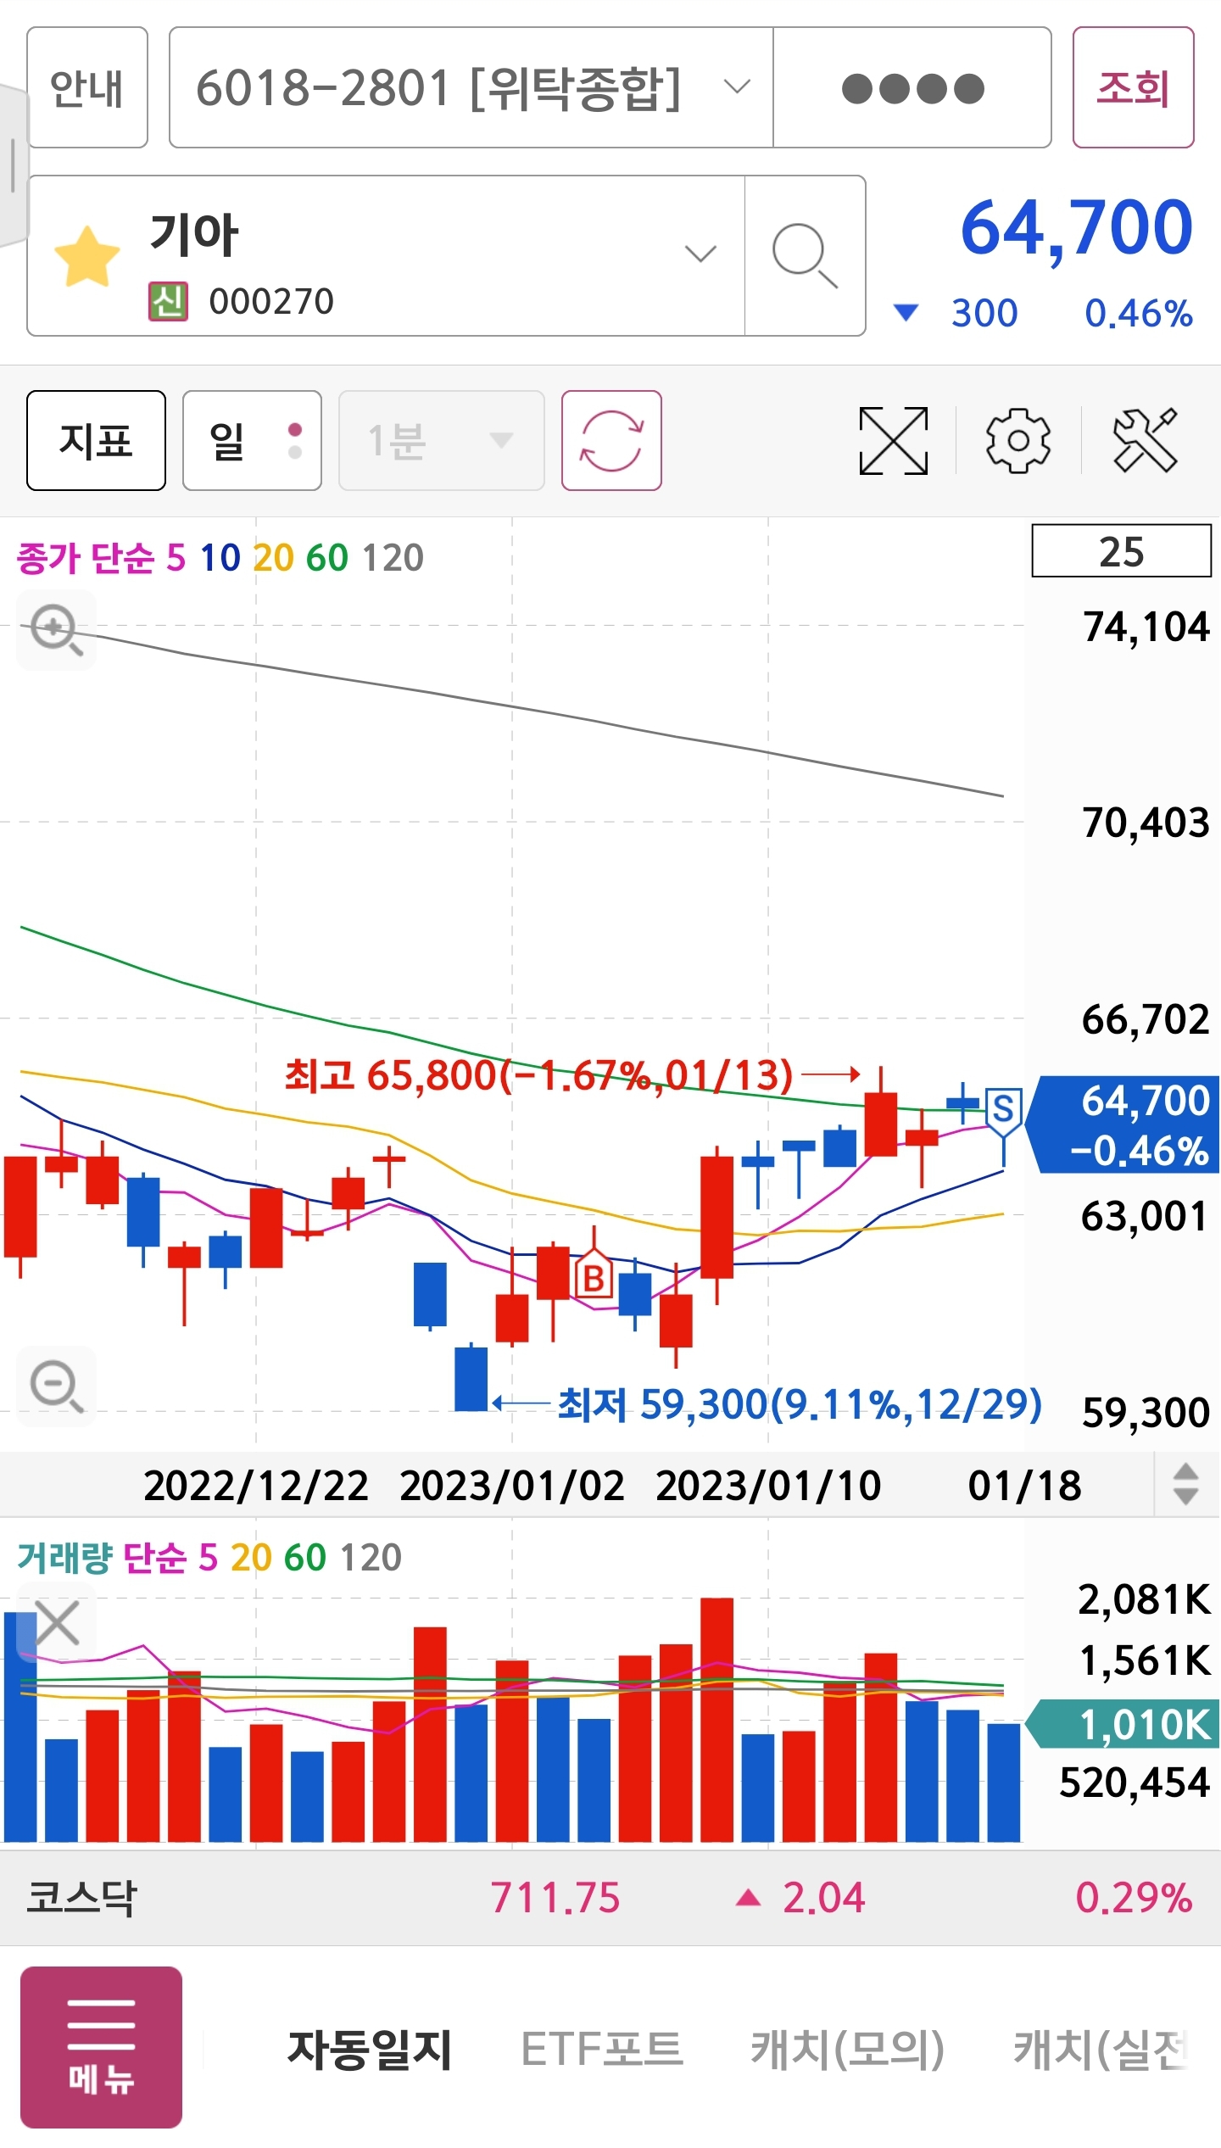Tap date label 2023/01/10
The height and width of the screenshot is (2148, 1221).
(768, 1486)
